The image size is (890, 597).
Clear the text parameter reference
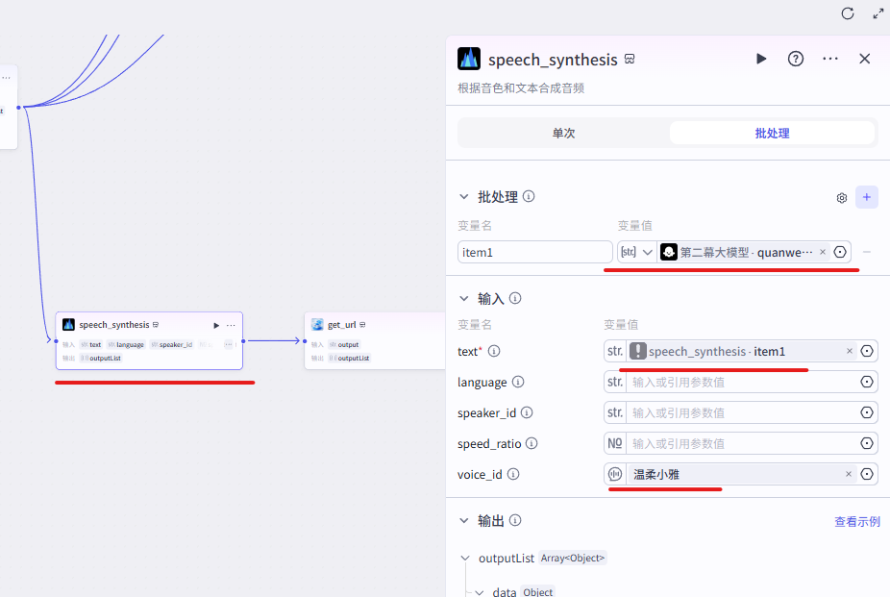pyautogui.click(x=850, y=351)
